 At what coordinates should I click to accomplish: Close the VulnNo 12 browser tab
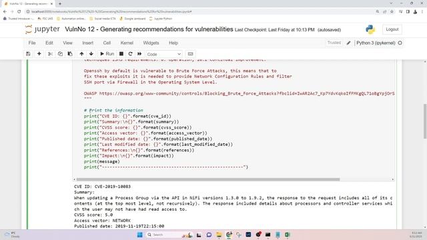51,4
